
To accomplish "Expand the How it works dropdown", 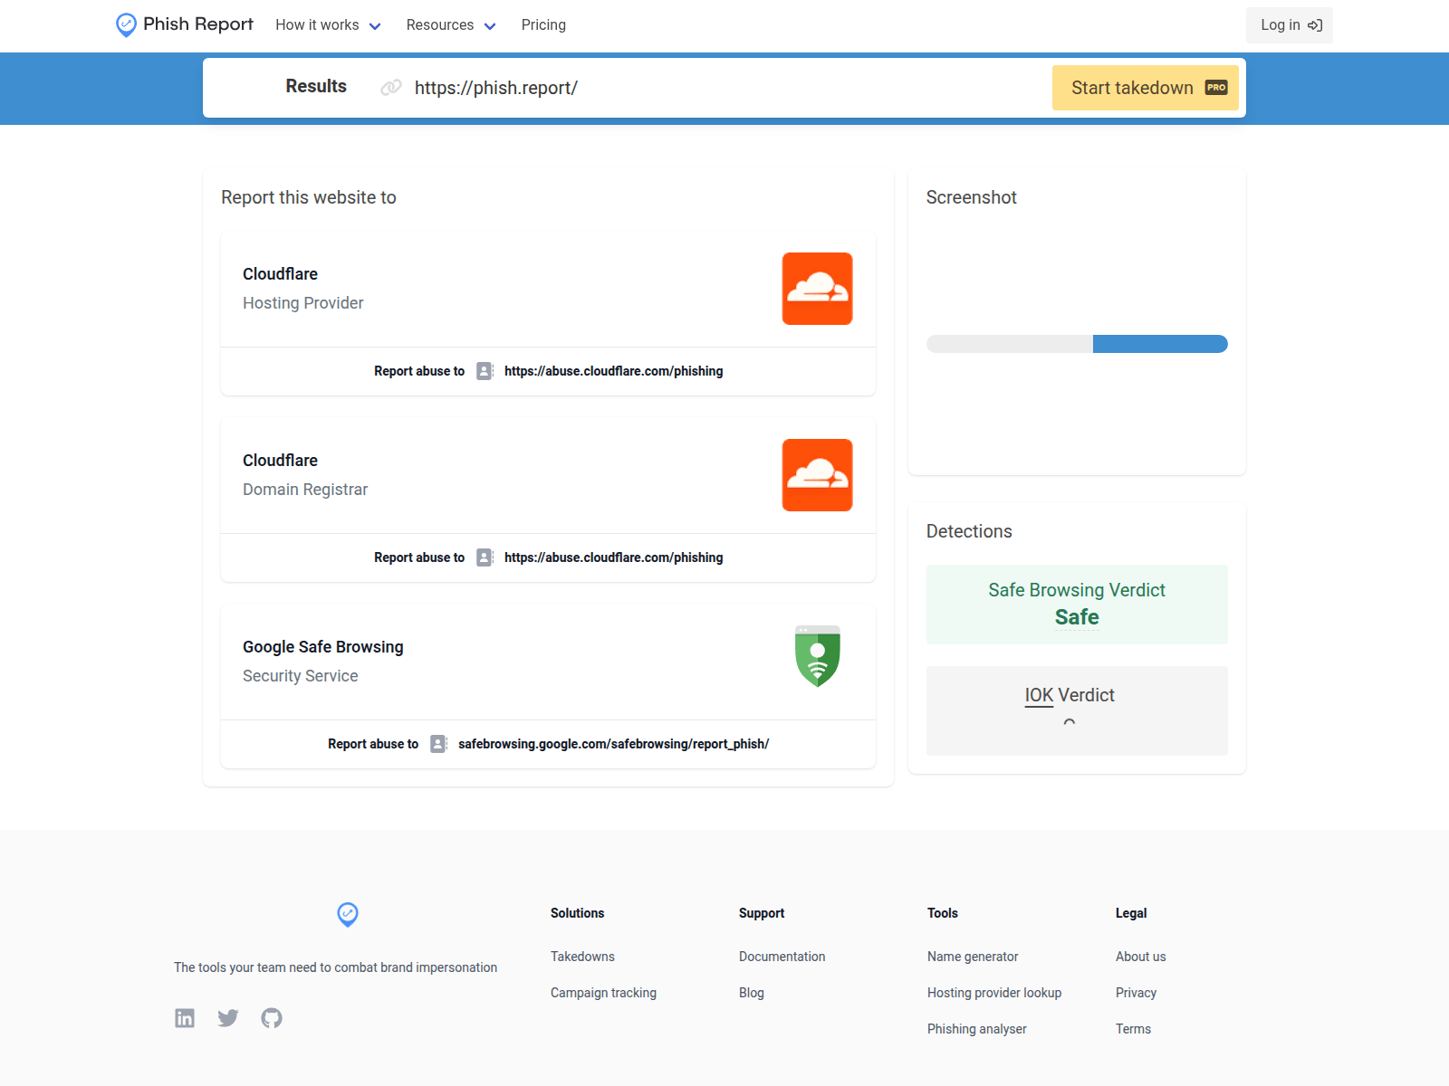I will (328, 25).
